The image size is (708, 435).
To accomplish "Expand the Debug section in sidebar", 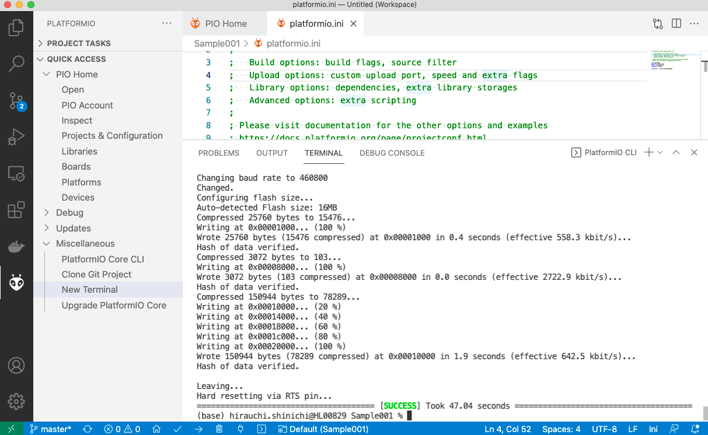I will pos(65,212).
